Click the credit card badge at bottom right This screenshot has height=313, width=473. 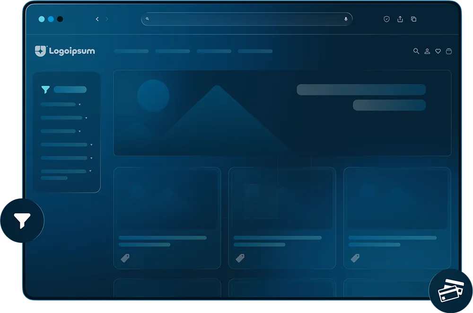pos(451,290)
